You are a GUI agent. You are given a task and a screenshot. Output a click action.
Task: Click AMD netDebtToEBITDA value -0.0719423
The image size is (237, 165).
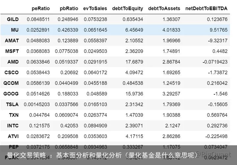[215, 62]
